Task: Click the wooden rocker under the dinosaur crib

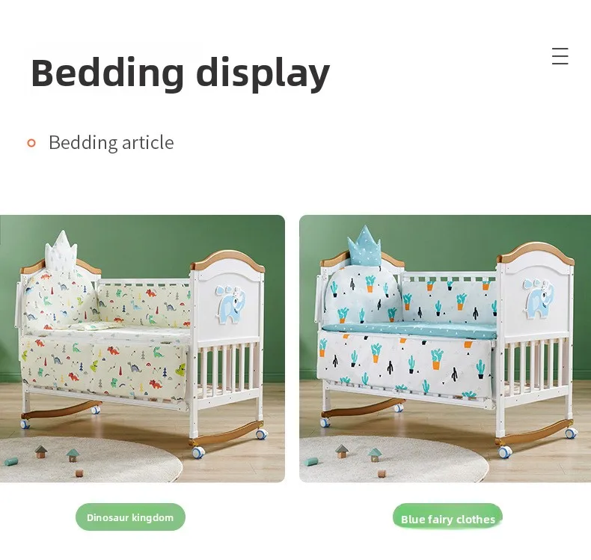Action: 224,432
